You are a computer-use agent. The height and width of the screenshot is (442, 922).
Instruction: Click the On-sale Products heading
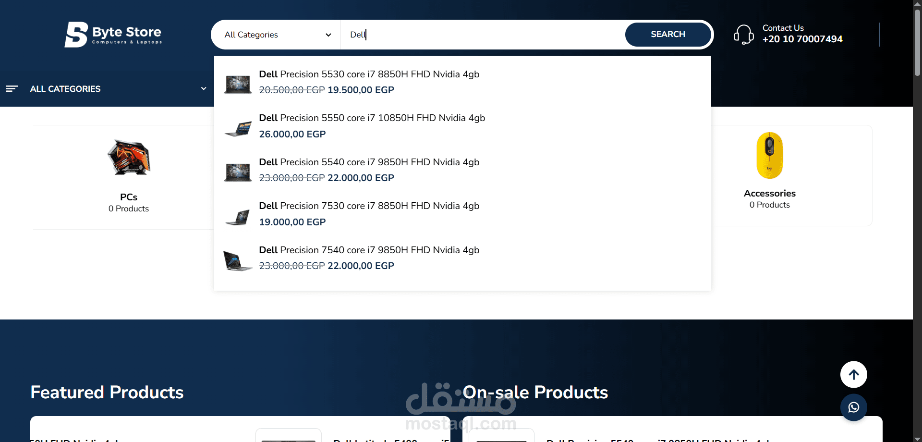pyautogui.click(x=535, y=392)
